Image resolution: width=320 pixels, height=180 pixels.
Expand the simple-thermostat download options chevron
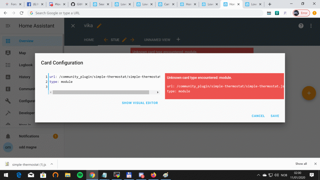52,164
